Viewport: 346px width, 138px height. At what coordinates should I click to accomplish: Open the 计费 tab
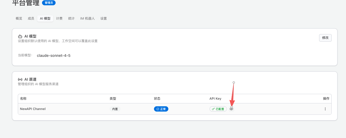(59, 19)
